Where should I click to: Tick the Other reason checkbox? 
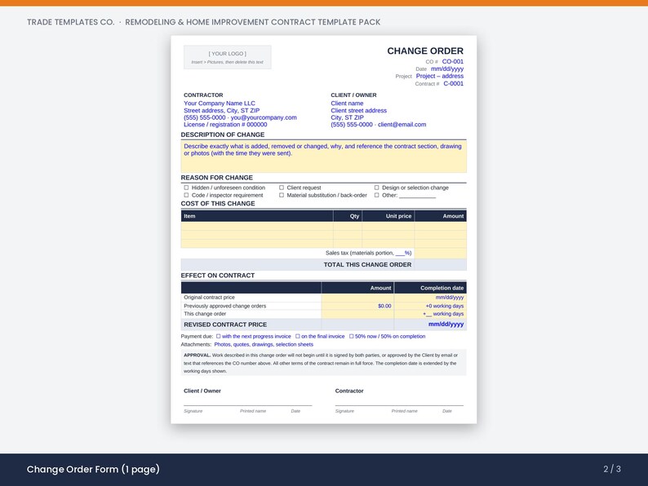(x=376, y=195)
